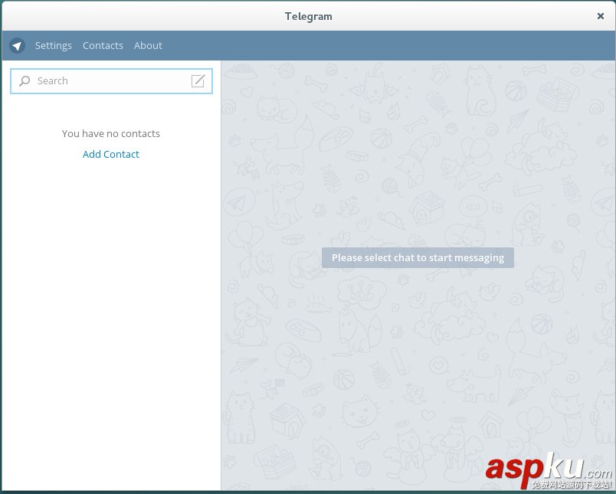Click the magnifier icon in the search box
This screenshot has width=616, height=494.
point(25,81)
